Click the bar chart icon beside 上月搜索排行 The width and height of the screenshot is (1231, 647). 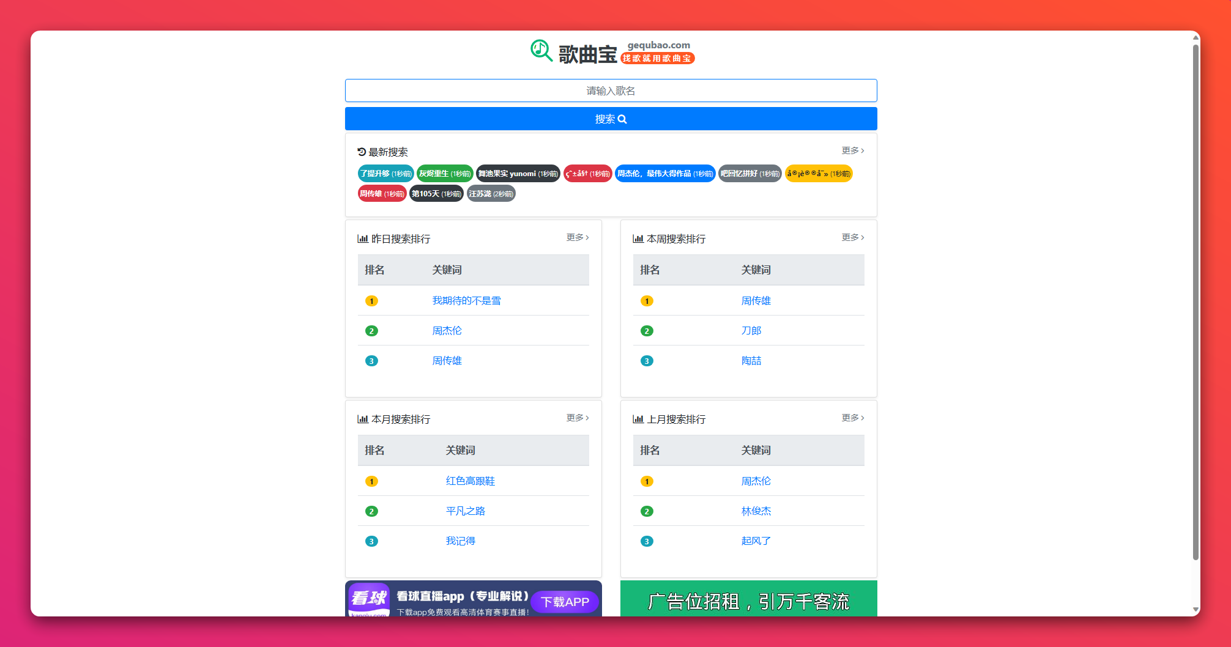[638, 420]
